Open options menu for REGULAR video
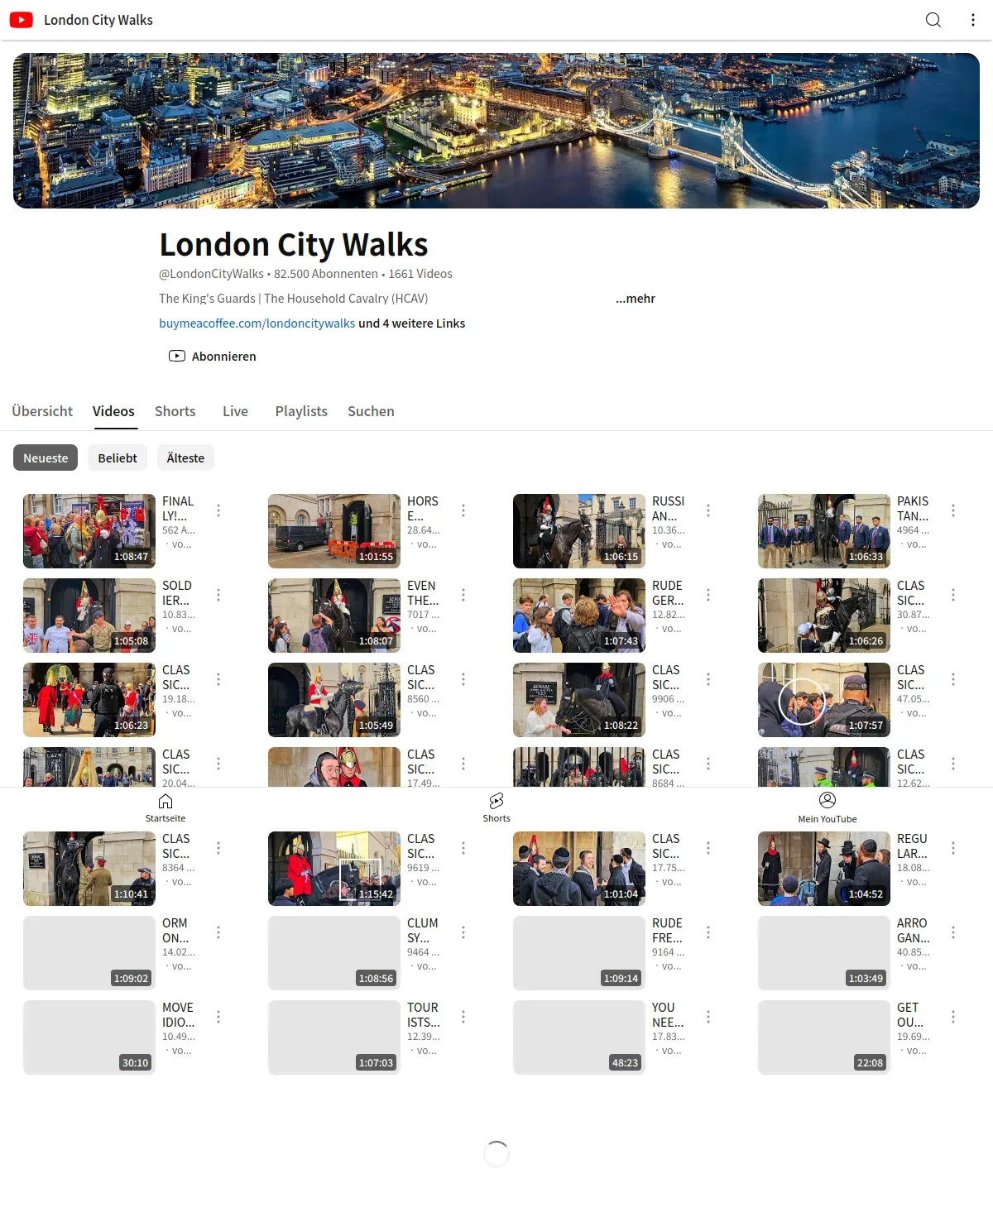The width and height of the screenshot is (993, 1217). [953, 848]
